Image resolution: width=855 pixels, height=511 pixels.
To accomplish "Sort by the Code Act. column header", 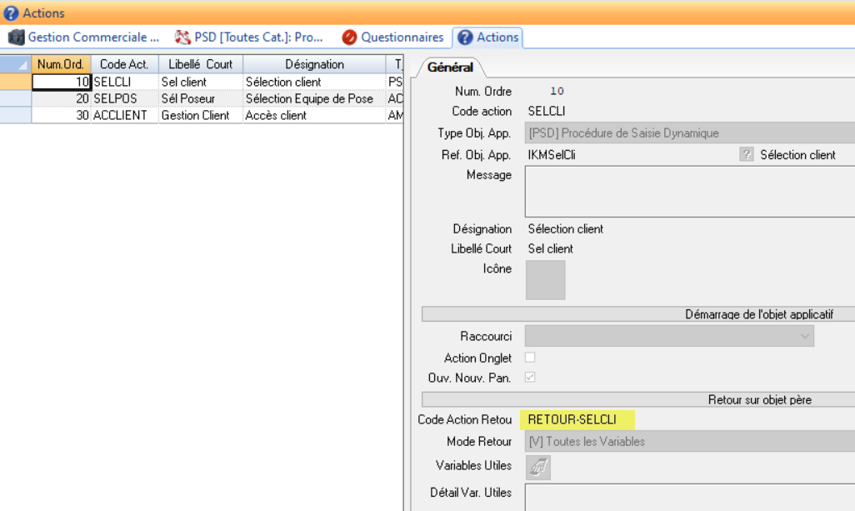I will 123,64.
